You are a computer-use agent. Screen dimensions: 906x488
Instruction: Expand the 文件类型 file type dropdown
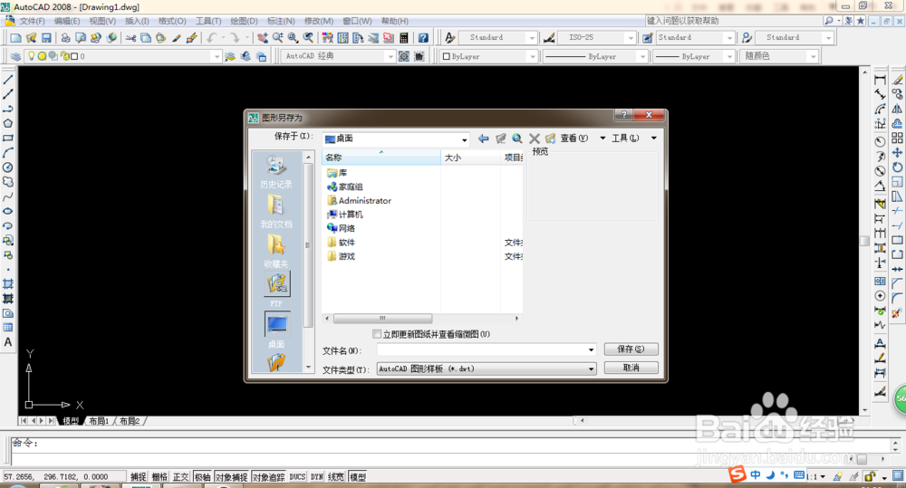tap(591, 368)
